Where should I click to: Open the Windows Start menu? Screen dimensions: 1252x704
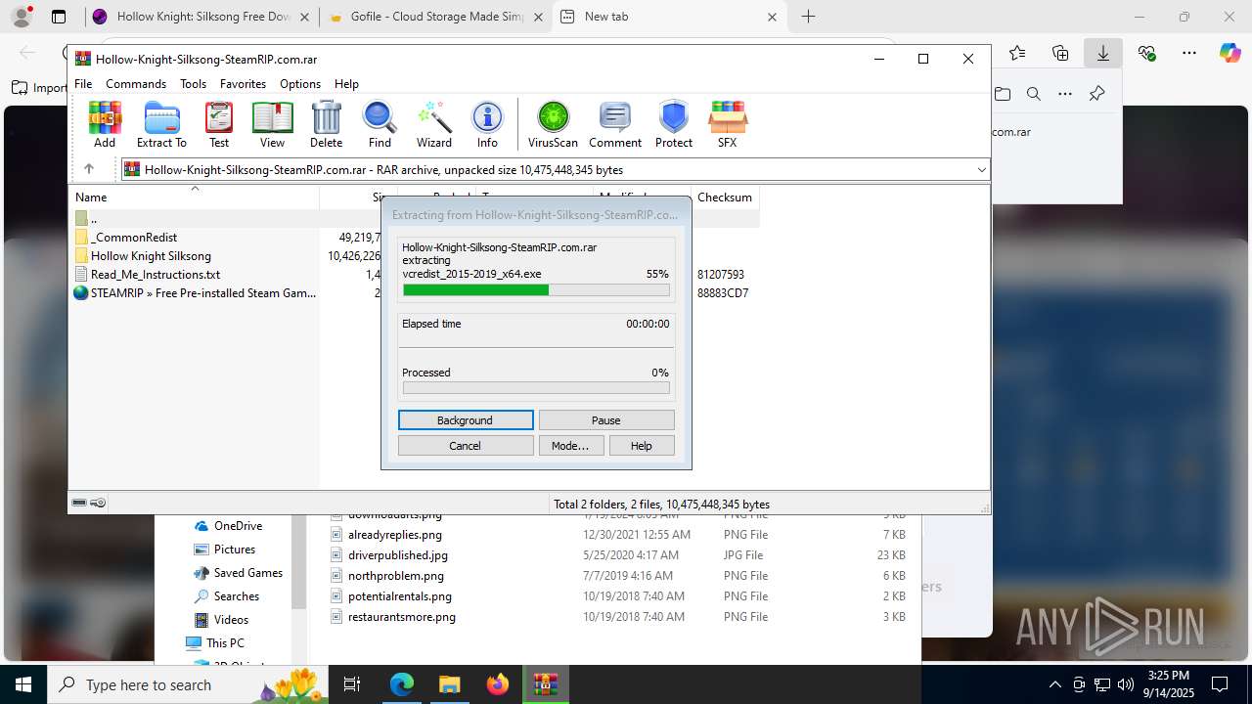pyautogui.click(x=22, y=684)
